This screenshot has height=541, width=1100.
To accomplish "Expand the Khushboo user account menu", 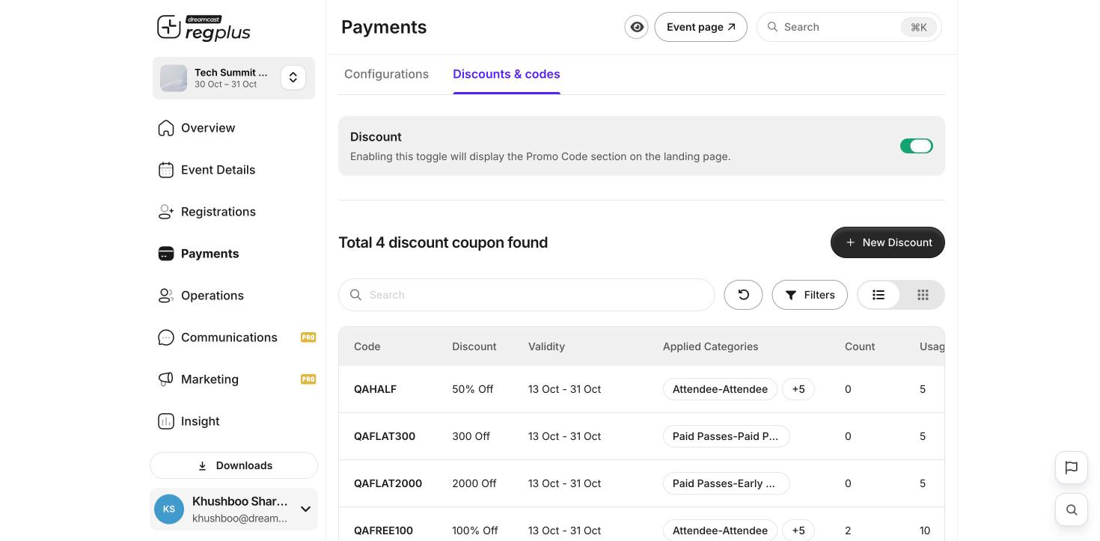I will tap(305, 509).
